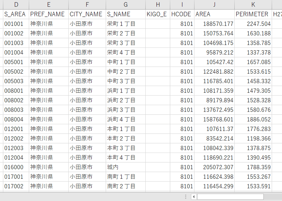Screen dimensions: 282x201
Task: Select column K header
Action: 253,5
